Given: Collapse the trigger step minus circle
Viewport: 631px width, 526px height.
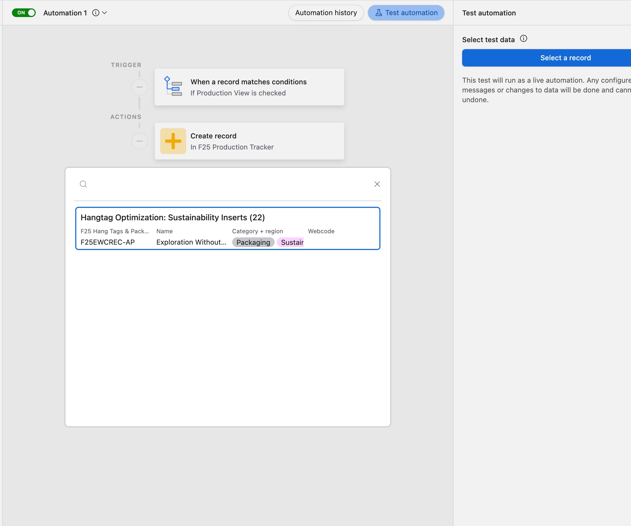Looking at the screenshot, I should pyautogui.click(x=139, y=87).
